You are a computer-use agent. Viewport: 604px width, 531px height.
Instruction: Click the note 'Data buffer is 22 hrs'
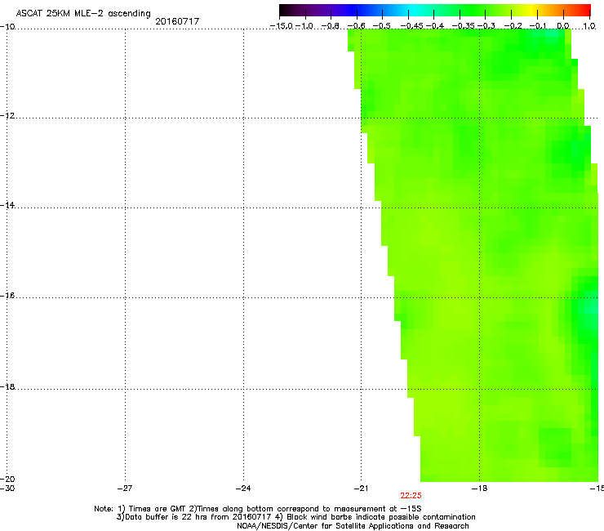[167, 517]
